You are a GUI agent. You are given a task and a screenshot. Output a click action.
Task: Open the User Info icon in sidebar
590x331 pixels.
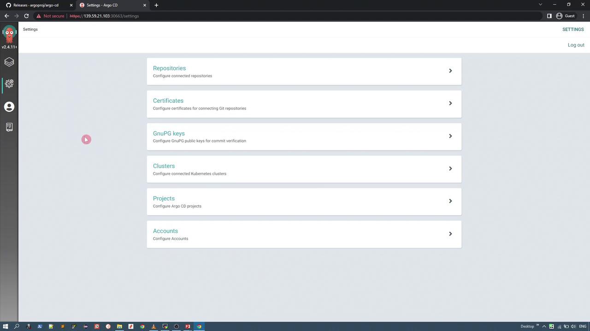(9, 107)
